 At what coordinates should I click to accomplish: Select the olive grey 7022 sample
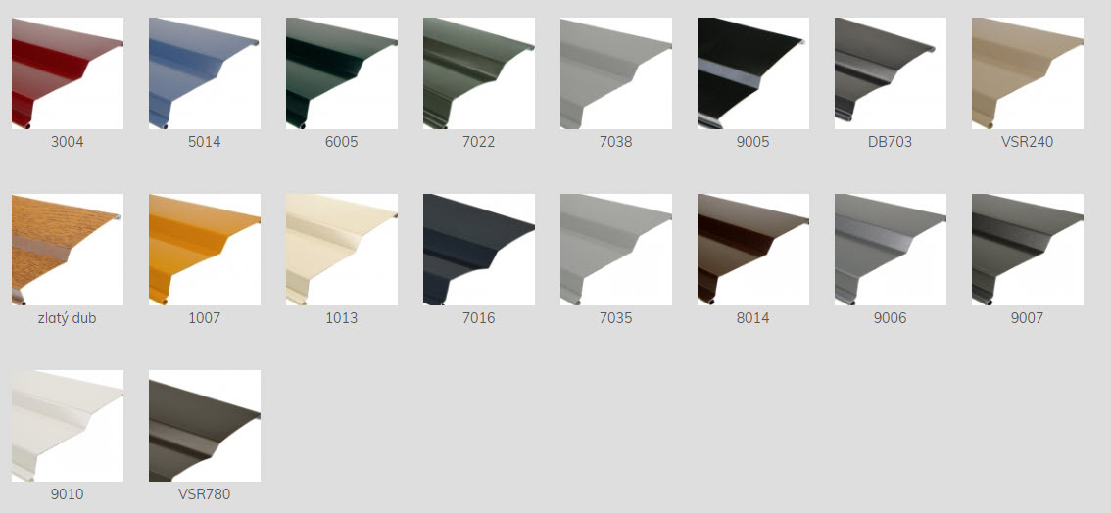[x=479, y=73]
